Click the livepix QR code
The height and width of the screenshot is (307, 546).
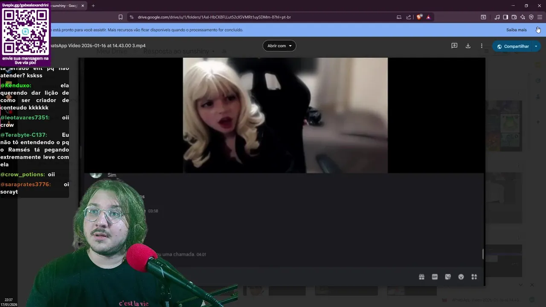tap(26, 32)
